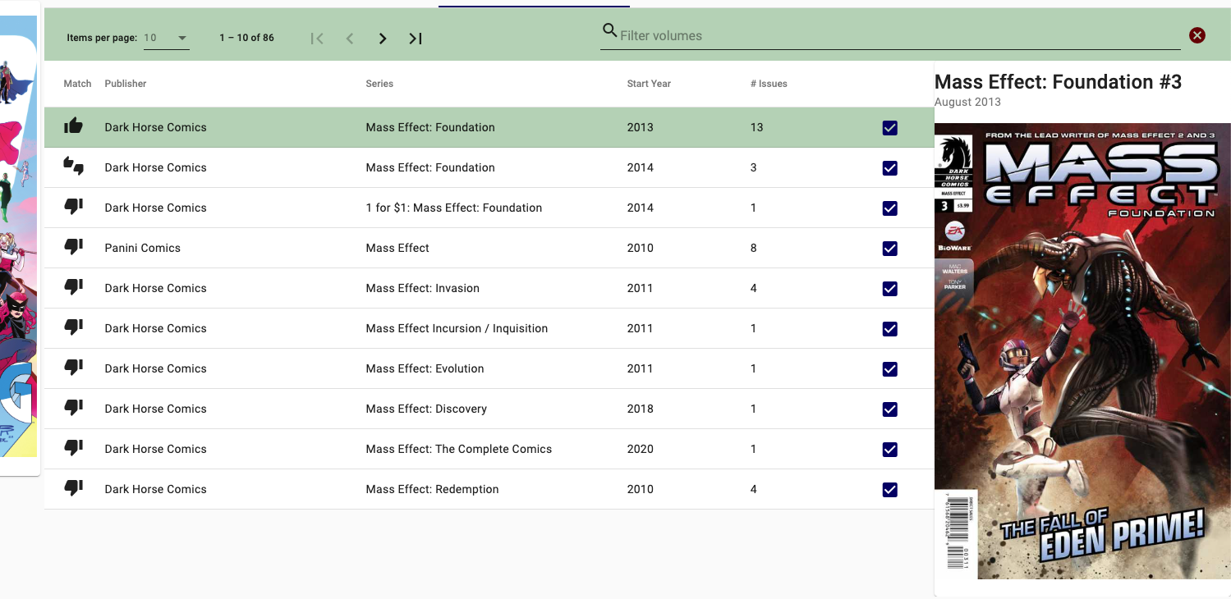Click the thumbs down icon for Mass Effect: Invasion
The image size is (1231, 599).
click(x=73, y=286)
